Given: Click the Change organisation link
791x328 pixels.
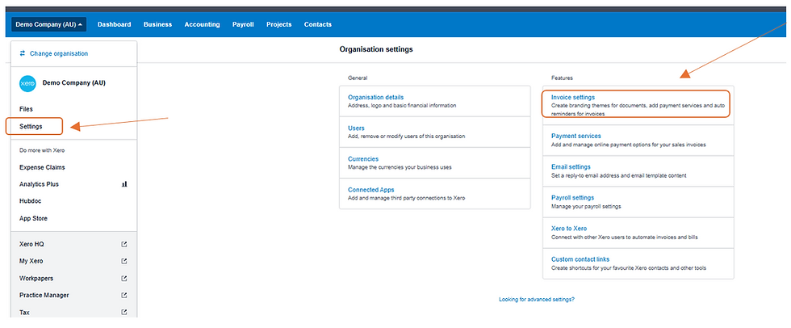Looking at the screenshot, I should click(x=58, y=53).
